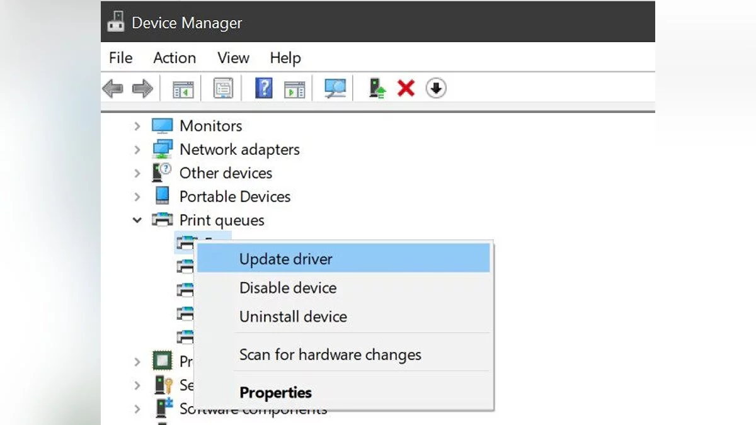The image size is (756, 425).
Task: Select the Other devices tree item
Action: coord(226,173)
